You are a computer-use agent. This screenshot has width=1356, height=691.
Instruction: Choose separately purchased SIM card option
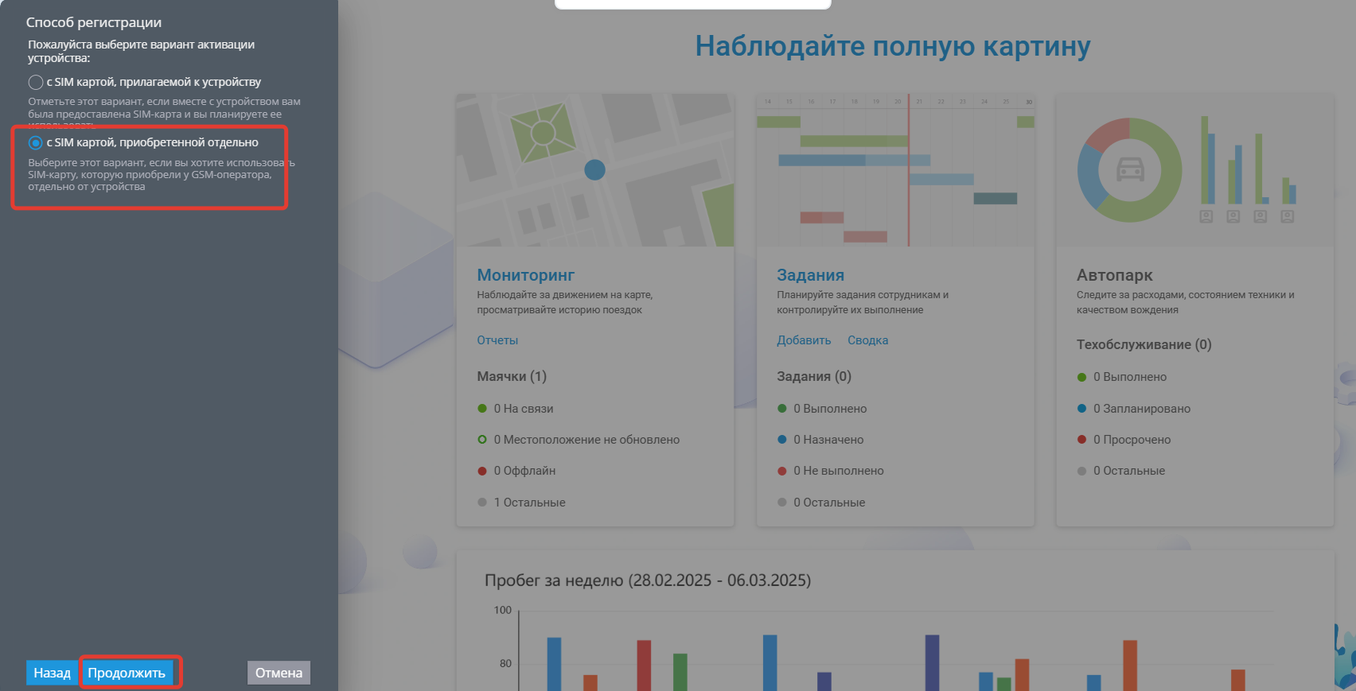click(x=36, y=143)
